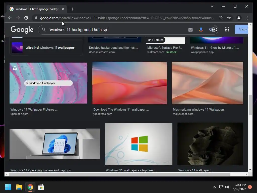This screenshot has height=193, width=257.
Task: Bookmark this page with the star icon
Action: coord(229,18)
